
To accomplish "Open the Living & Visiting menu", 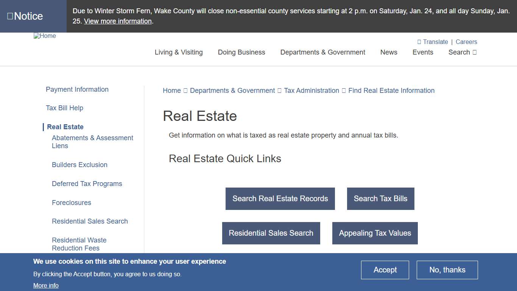I will (x=178, y=52).
